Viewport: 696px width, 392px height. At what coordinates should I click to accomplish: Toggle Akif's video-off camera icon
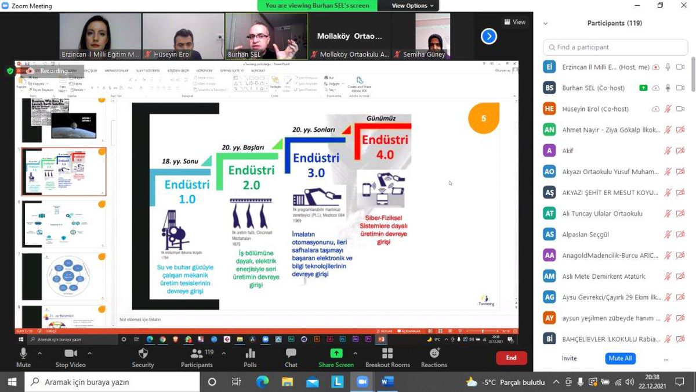click(x=680, y=150)
